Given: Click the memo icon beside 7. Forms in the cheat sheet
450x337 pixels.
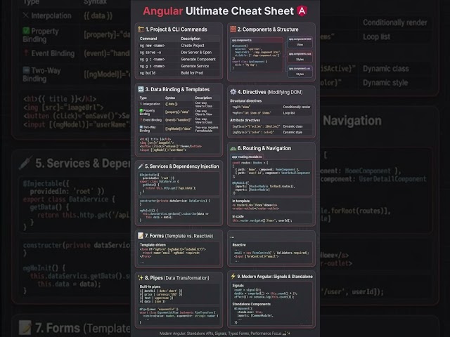Looking at the screenshot, I should click(141, 236).
